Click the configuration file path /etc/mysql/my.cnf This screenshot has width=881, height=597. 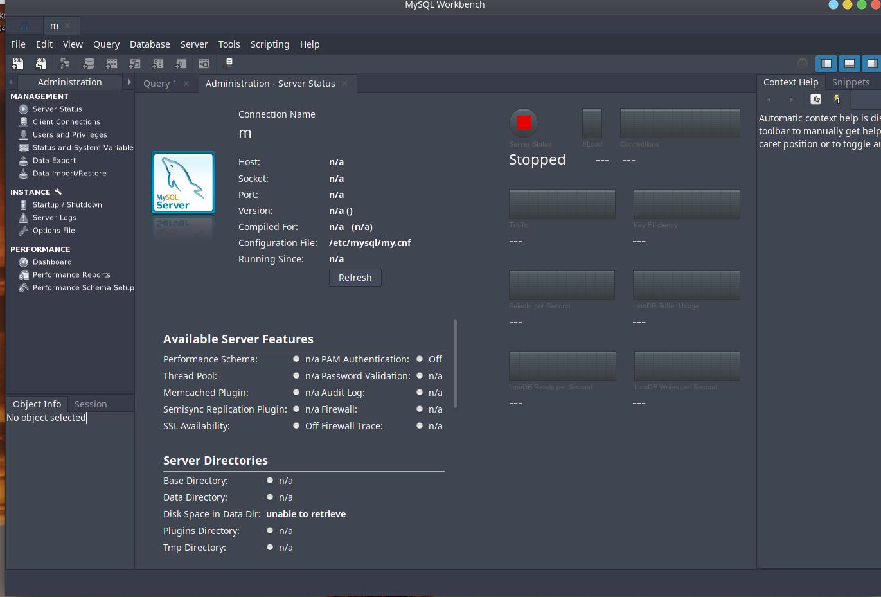[370, 243]
